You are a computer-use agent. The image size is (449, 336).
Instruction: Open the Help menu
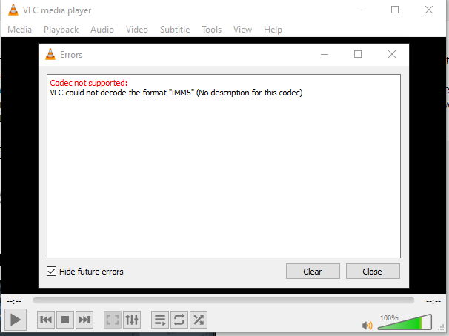tap(273, 30)
